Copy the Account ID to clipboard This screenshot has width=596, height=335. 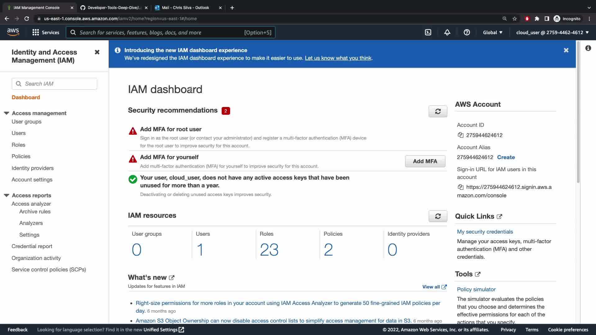click(x=461, y=135)
